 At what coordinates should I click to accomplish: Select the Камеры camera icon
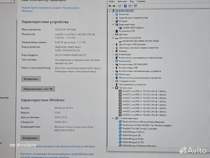click(x=117, y=51)
